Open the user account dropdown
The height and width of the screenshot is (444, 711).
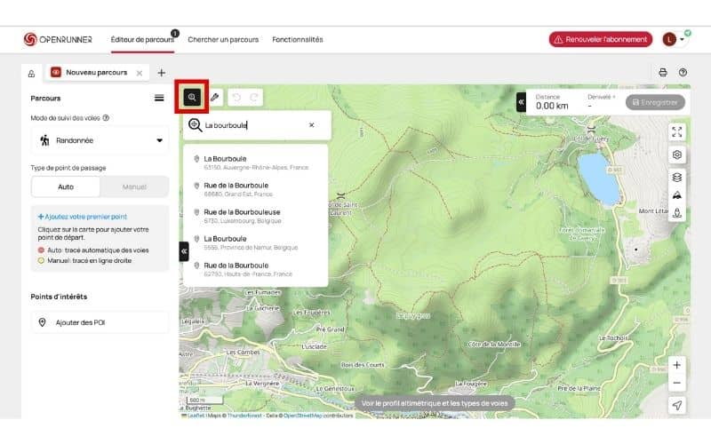coord(675,39)
